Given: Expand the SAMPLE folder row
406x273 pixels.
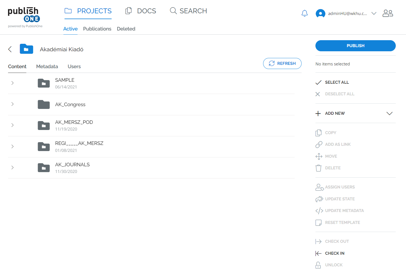Looking at the screenshot, I should [12, 83].
